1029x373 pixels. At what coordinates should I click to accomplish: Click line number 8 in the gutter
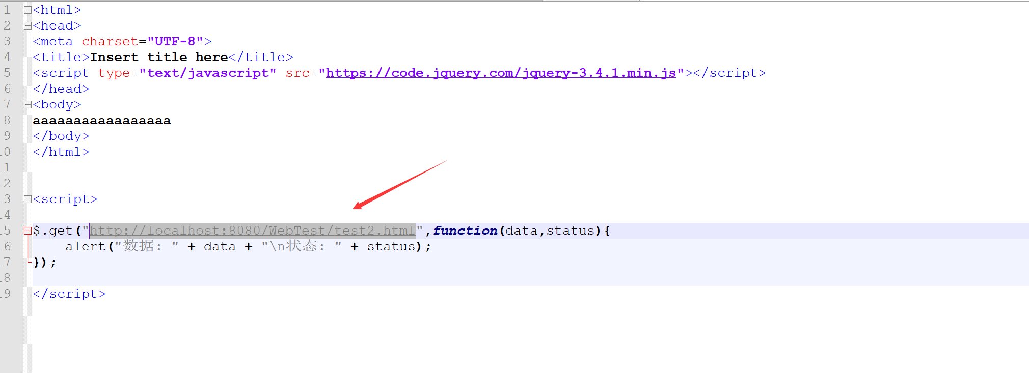[x=7, y=121]
